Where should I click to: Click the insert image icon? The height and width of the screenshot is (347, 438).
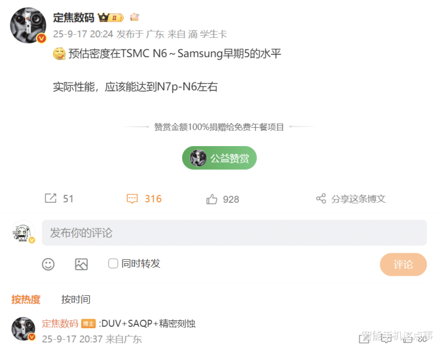click(x=81, y=264)
